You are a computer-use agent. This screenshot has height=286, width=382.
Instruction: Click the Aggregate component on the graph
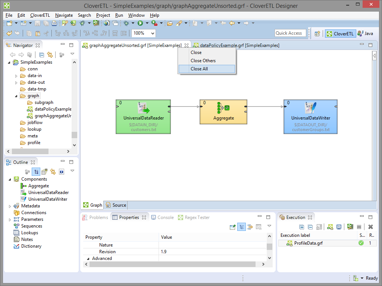(223, 112)
